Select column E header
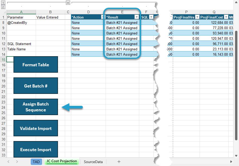 tap(122, 12)
